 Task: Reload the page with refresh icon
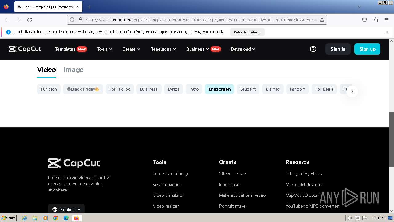[x=30, y=20]
